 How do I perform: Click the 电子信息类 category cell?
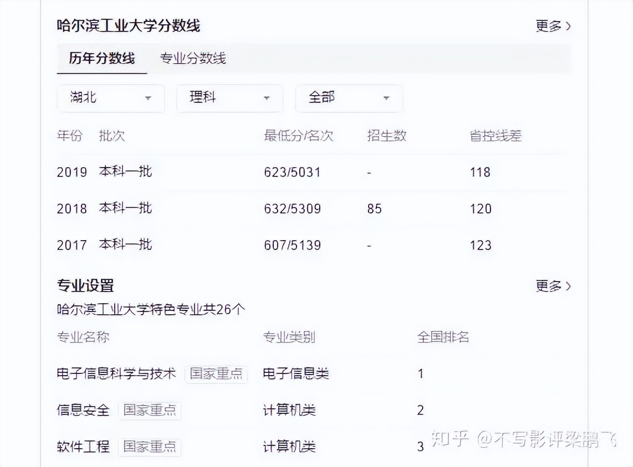click(296, 373)
